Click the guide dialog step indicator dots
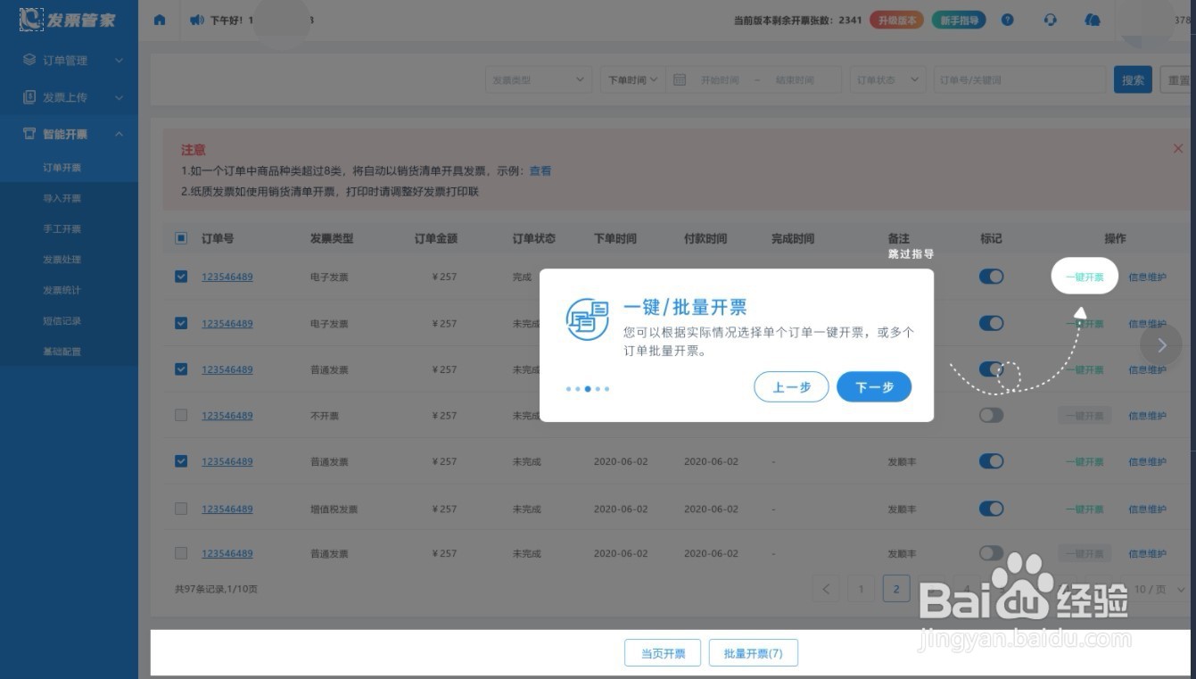Viewport: 1196px width, 679px height. [x=588, y=389]
